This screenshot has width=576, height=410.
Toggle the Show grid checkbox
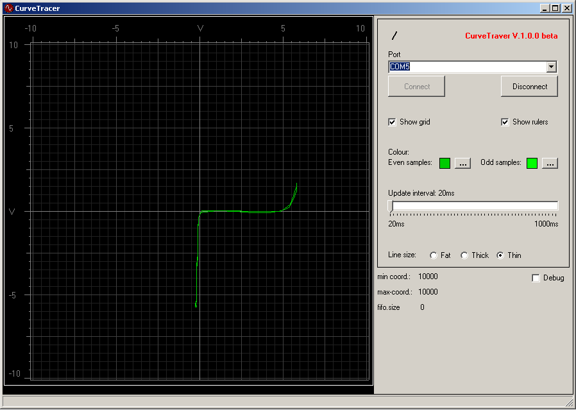click(393, 122)
